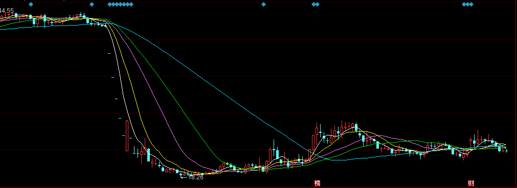Open the lone diamond marker above the chart bottom
The image size is (517, 188).
(263, 4)
